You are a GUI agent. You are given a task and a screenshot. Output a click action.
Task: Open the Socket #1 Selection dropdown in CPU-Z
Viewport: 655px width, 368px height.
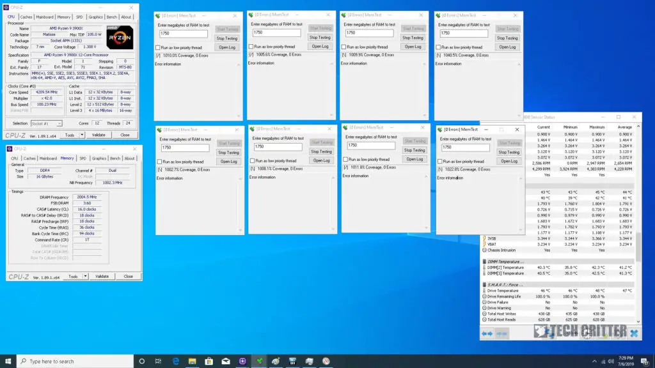point(46,123)
